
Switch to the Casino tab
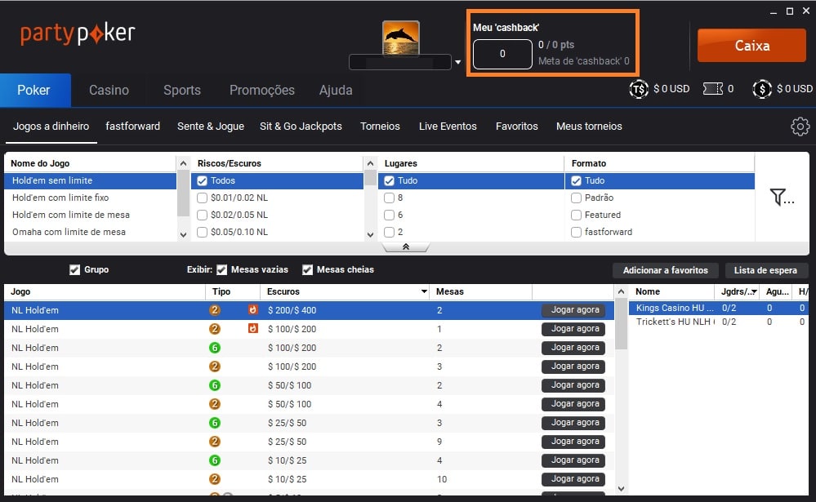(109, 90)
